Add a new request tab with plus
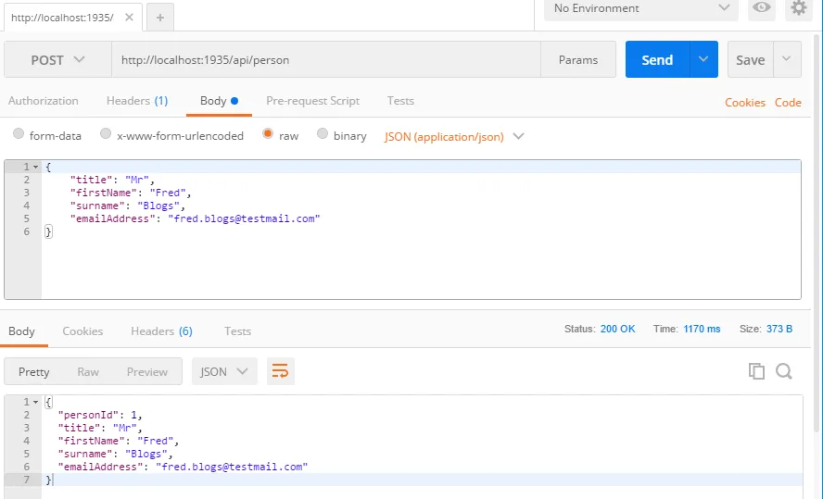823x499 pixels. 159,18
